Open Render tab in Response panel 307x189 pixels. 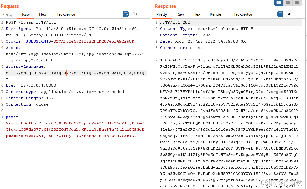point(216,14)
